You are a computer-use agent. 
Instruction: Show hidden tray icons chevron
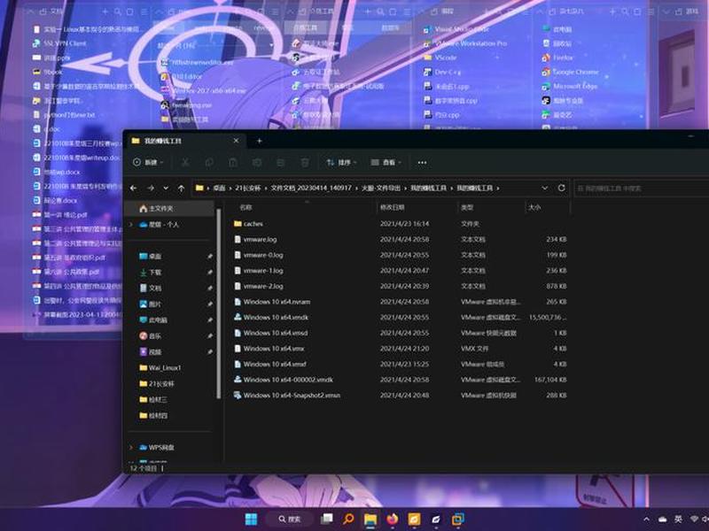coord(647,519)
